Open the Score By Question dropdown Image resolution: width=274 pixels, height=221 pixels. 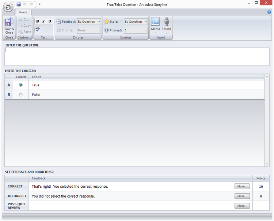coord(136,22)
